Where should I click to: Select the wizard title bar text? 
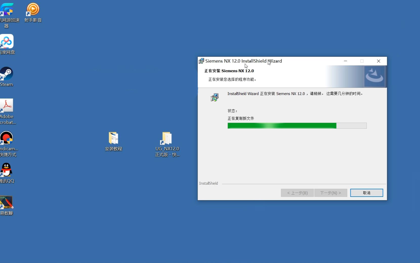(243, 61)
